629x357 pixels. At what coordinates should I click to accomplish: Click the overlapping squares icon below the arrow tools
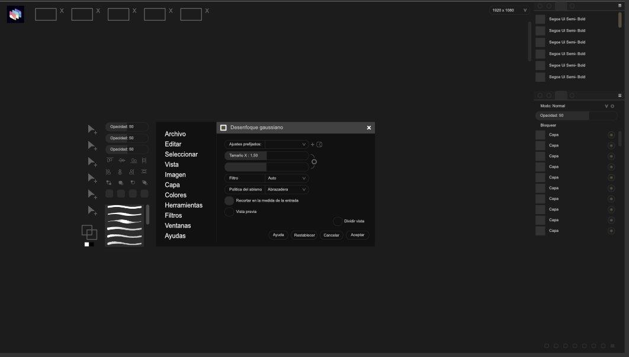tap(89, 232)
